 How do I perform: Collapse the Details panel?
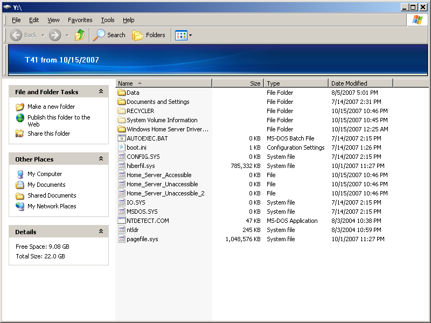pos(101,231)
